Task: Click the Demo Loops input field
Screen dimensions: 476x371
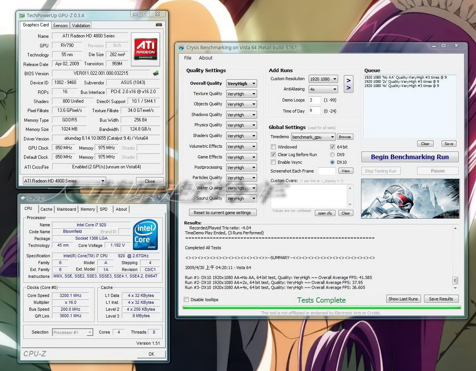Action: [314, 100]
